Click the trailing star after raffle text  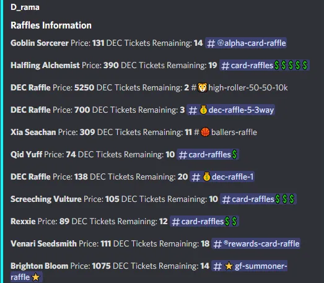pos(35,277)
